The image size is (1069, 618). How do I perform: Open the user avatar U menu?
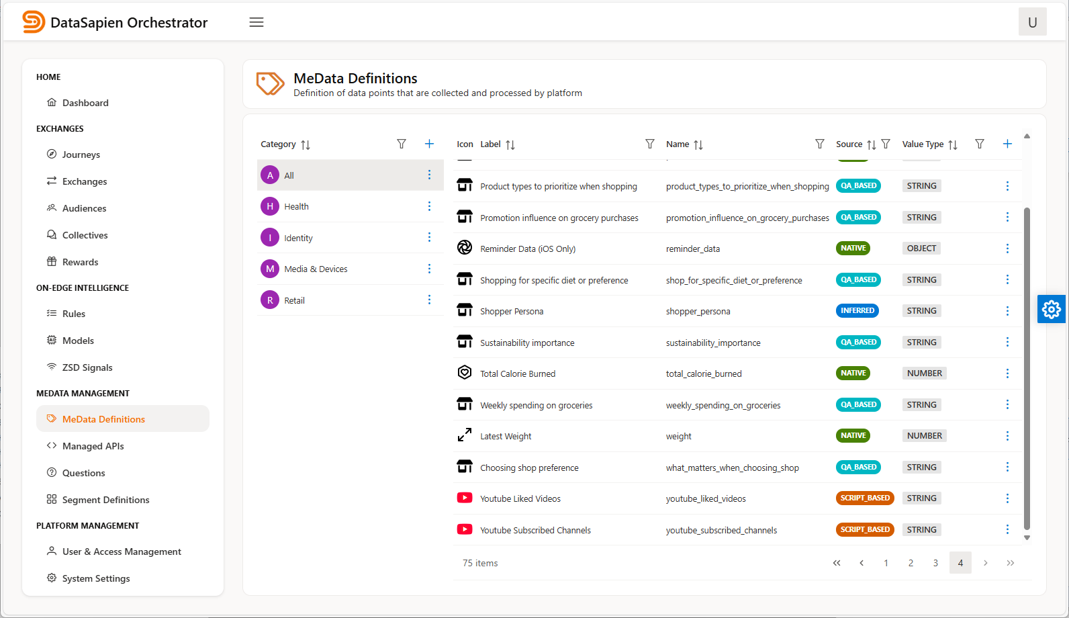click(x=1032, y=22)
